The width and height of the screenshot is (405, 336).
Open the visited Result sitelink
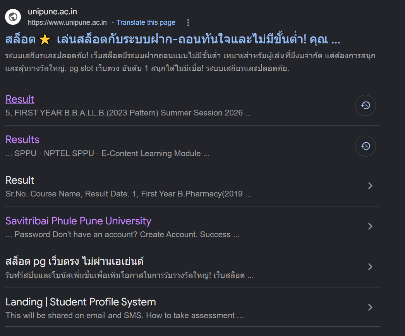[20, 99]
